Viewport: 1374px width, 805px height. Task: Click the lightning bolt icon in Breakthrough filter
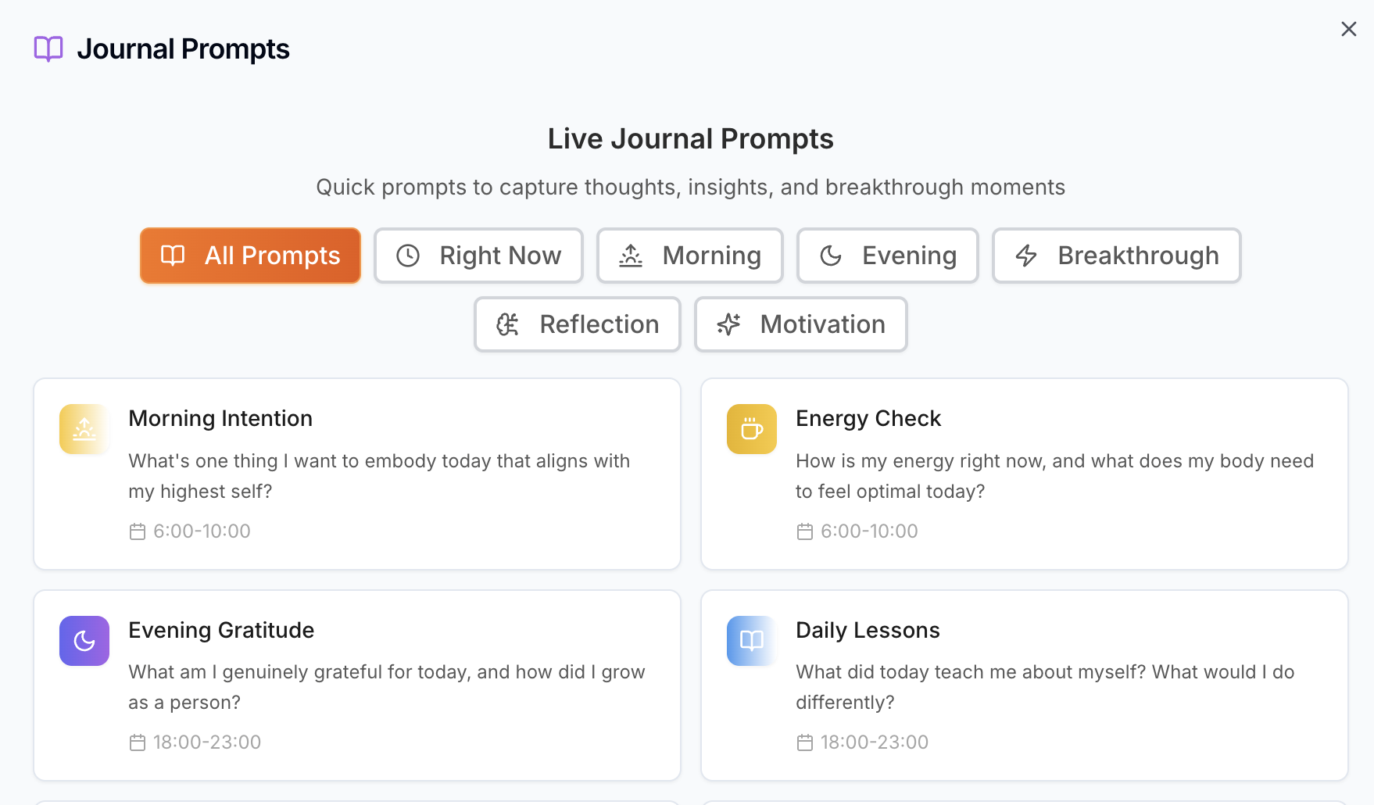[x=1025, y=256]
